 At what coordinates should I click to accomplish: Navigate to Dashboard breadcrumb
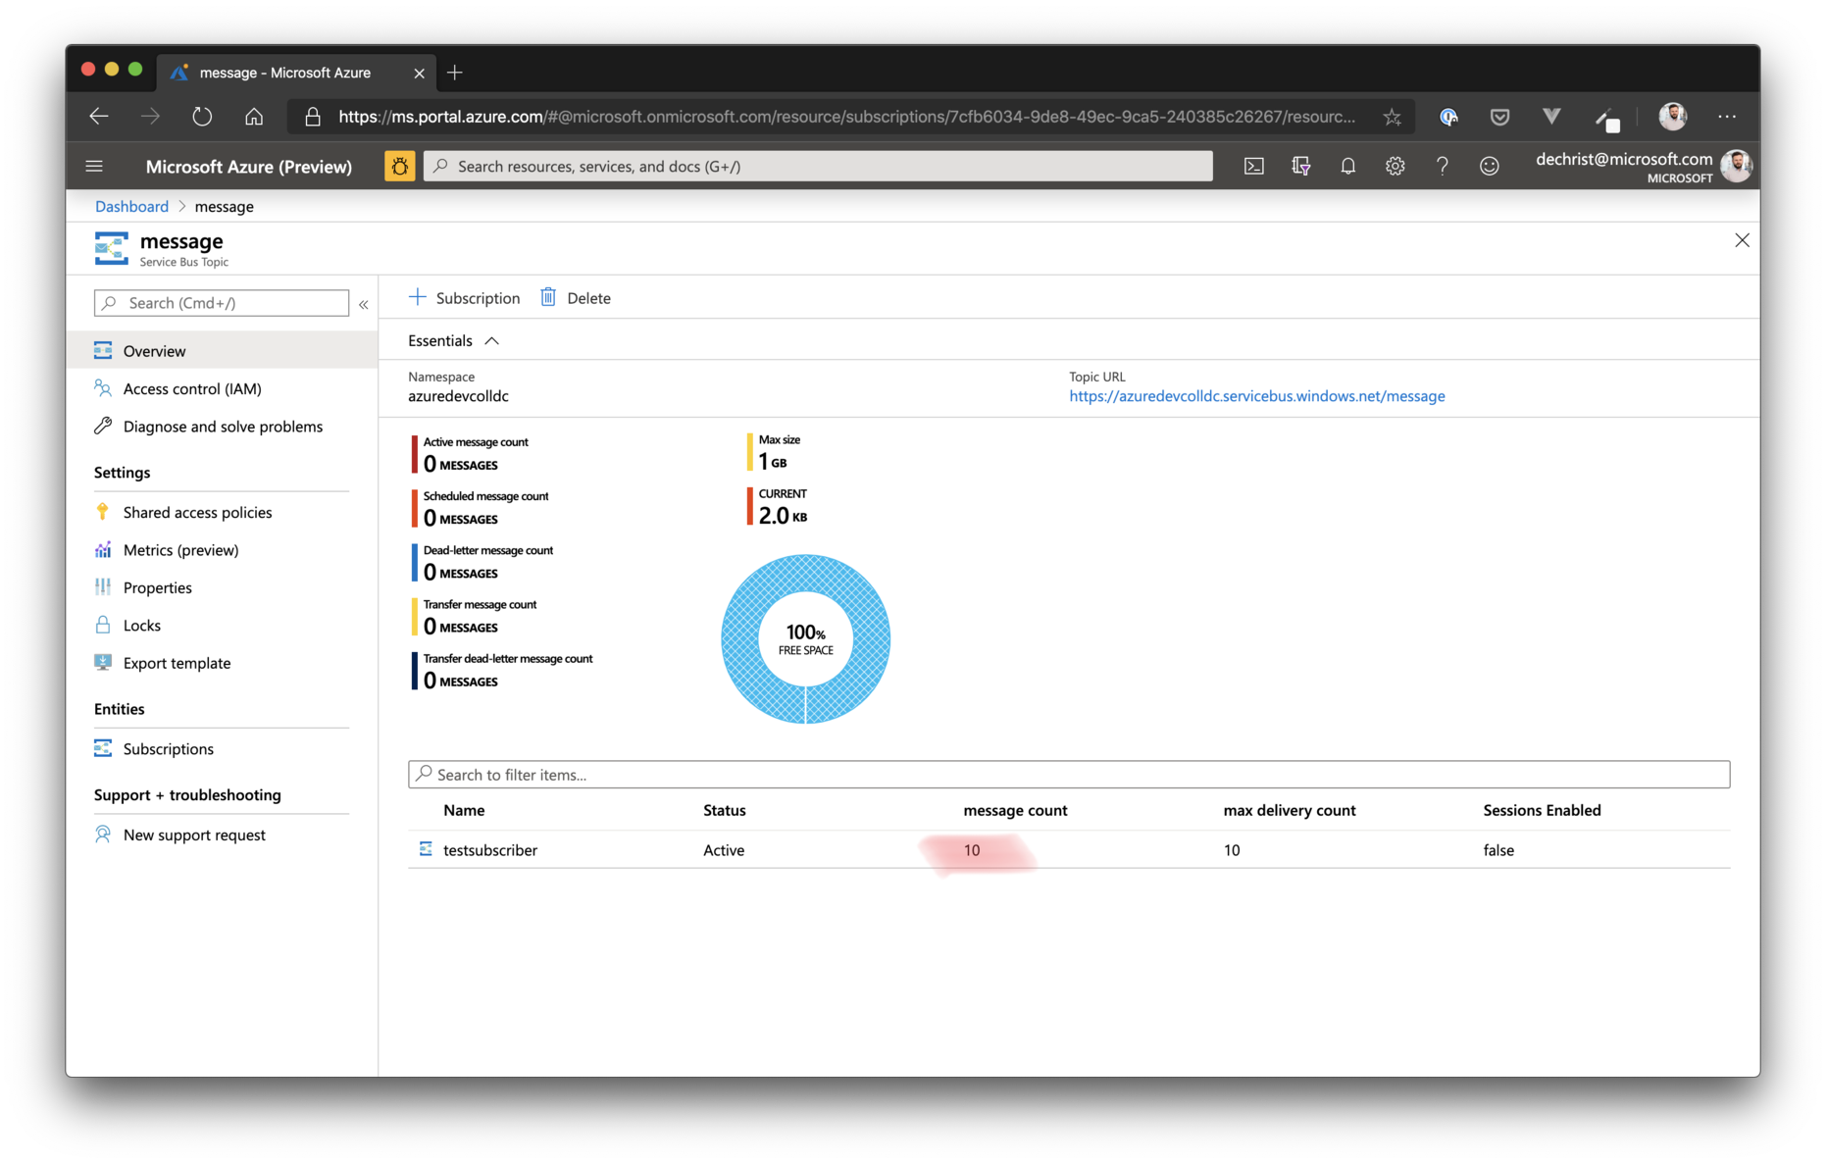(x=131, y=207)
